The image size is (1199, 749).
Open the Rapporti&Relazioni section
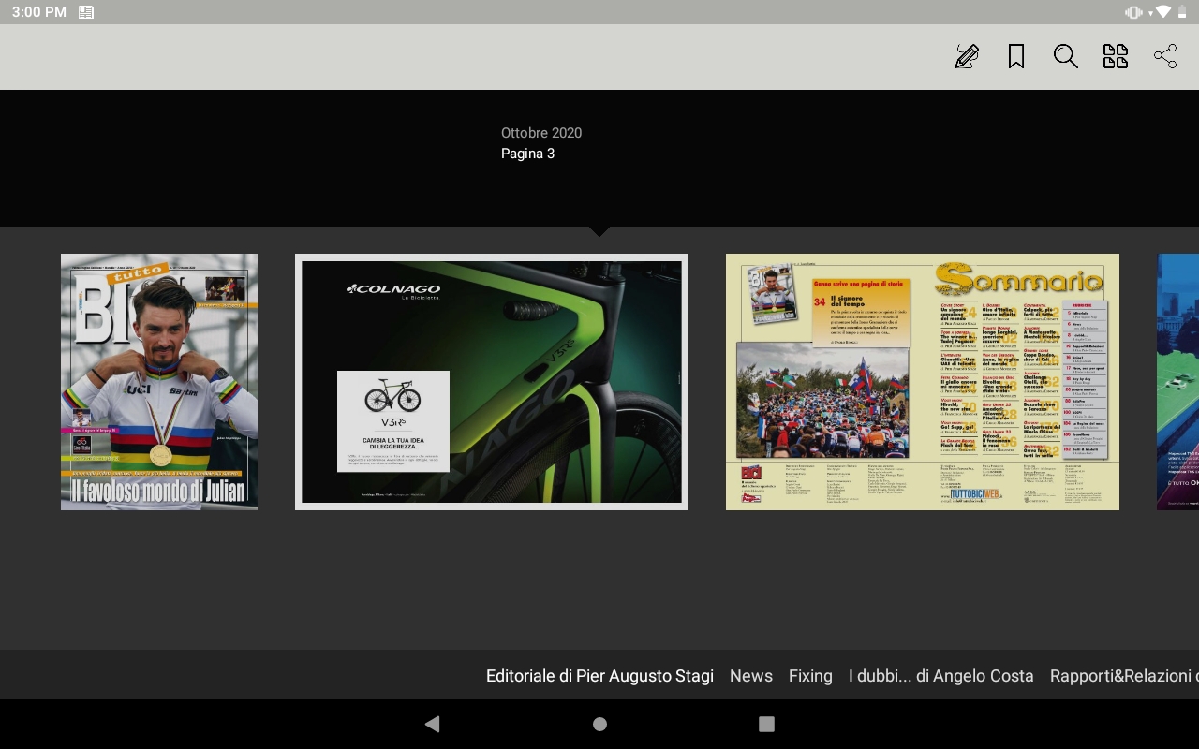click(x=1124, y=675)
